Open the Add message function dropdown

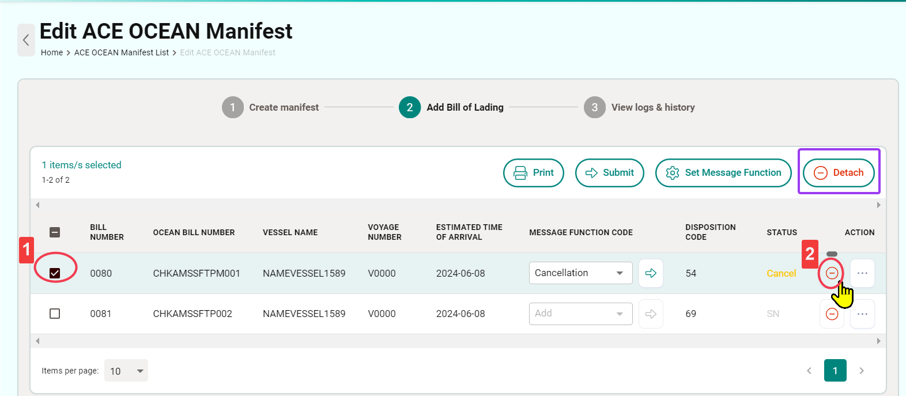(580, 314)
